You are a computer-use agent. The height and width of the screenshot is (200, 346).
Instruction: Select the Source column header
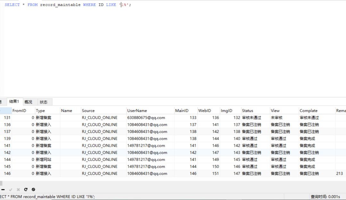pos(103,111)
